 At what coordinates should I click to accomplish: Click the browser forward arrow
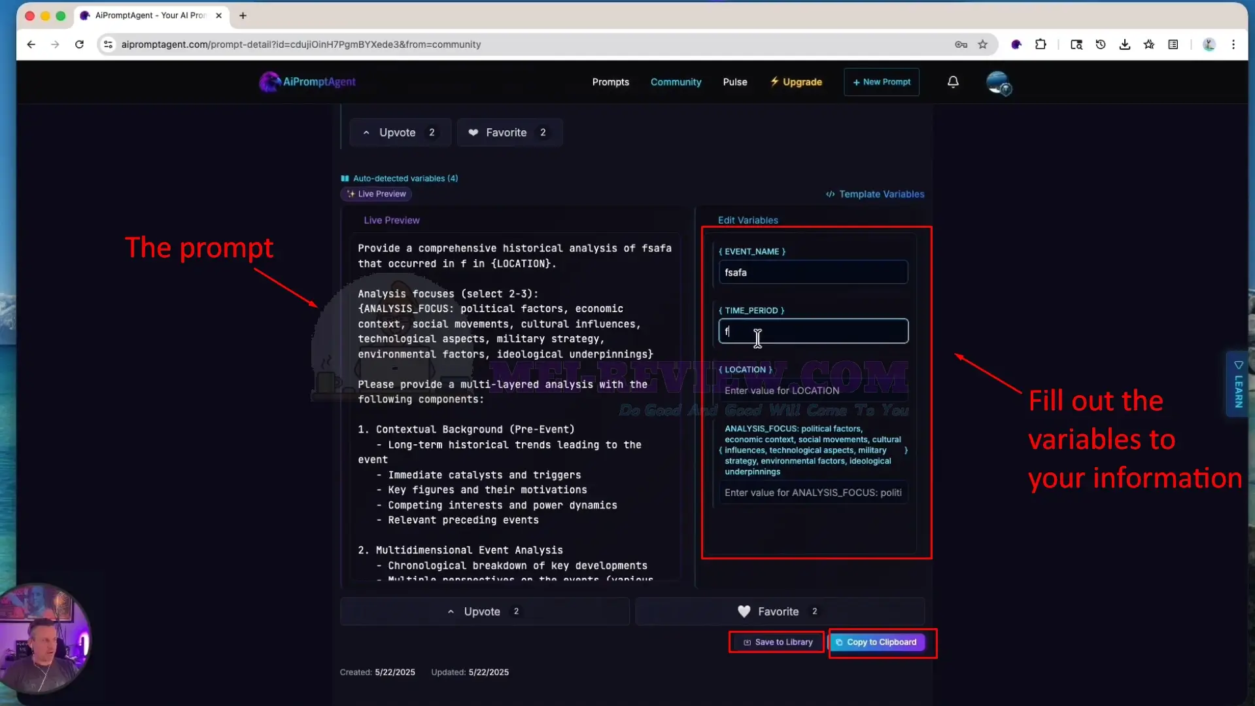pos(56,44)
